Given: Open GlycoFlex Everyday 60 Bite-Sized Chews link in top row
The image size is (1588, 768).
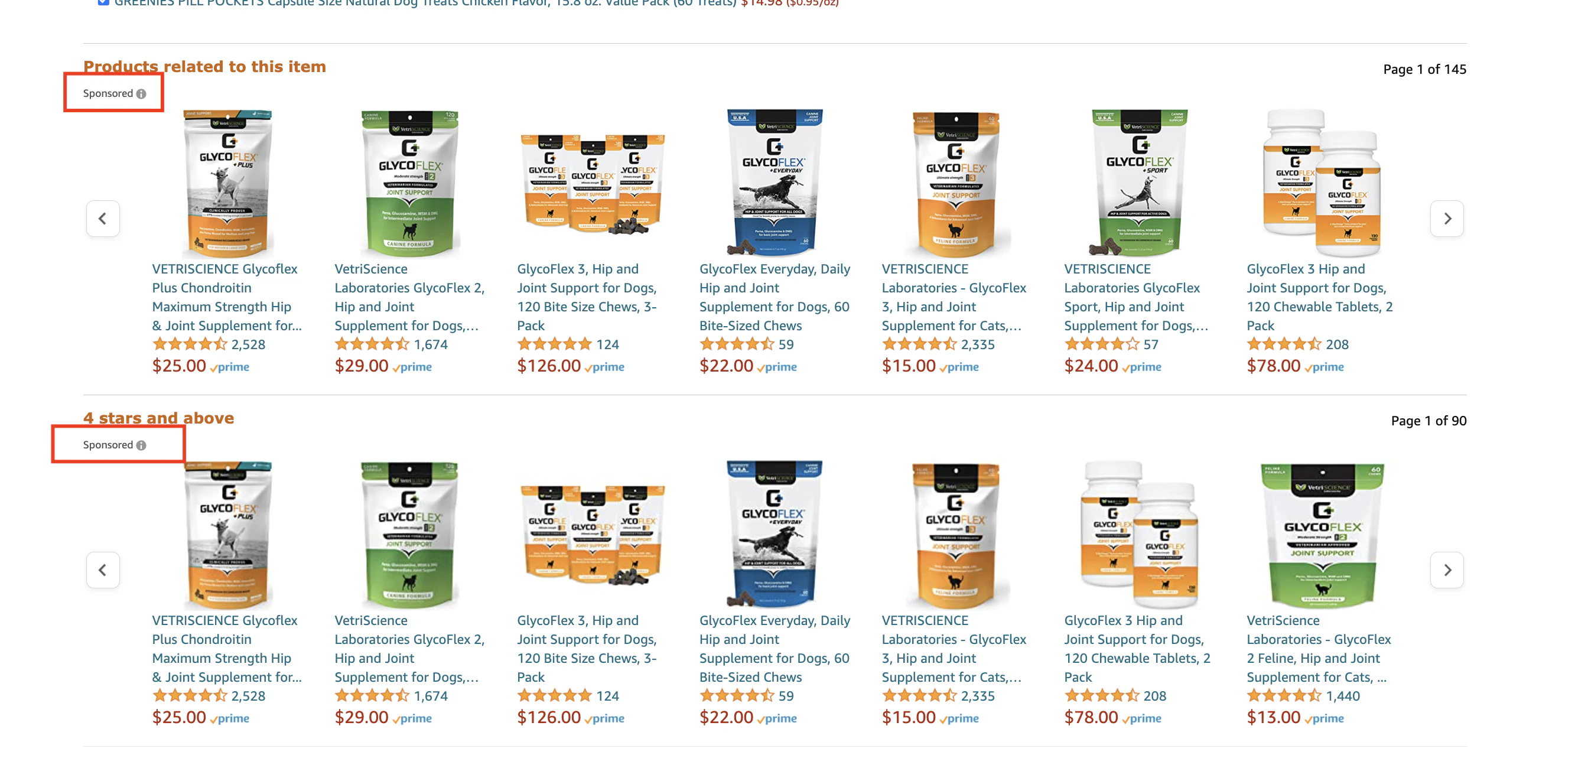Looking at the screenshot, I should pos(775,297).
